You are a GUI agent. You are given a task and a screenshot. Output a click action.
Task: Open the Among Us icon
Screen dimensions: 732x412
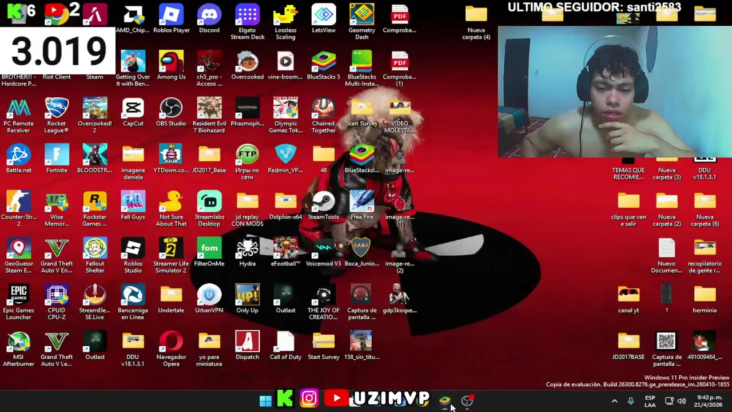[x=171, y=66]
